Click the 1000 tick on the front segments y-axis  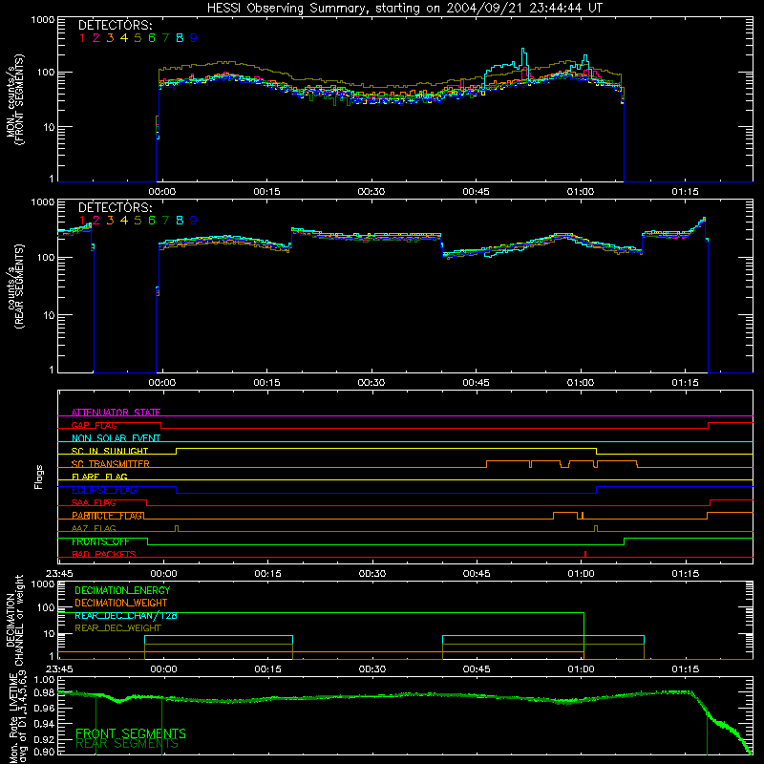tap(43, 20)
